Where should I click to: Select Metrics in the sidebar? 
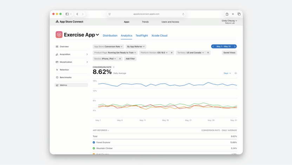click(x=72, y=85)
